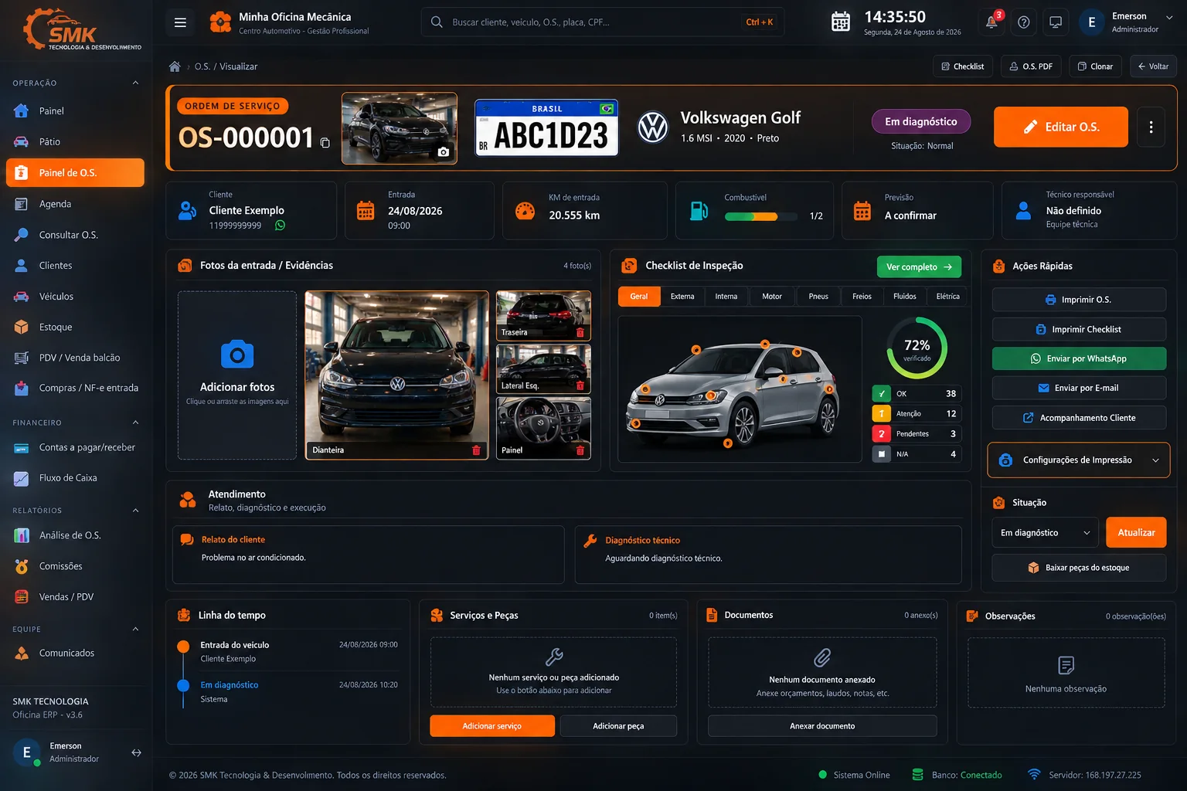The width and height of the screenshot is (1187, 791).
Task: Click the Adicionar serviço button
Action: 492,726
